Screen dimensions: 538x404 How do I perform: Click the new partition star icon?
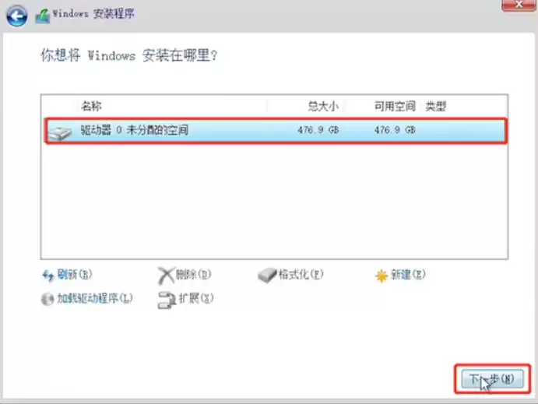point(382,276)
